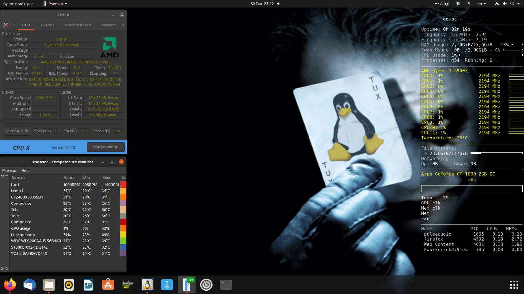
Task: Click the Start daemon button
Action: 106,147
